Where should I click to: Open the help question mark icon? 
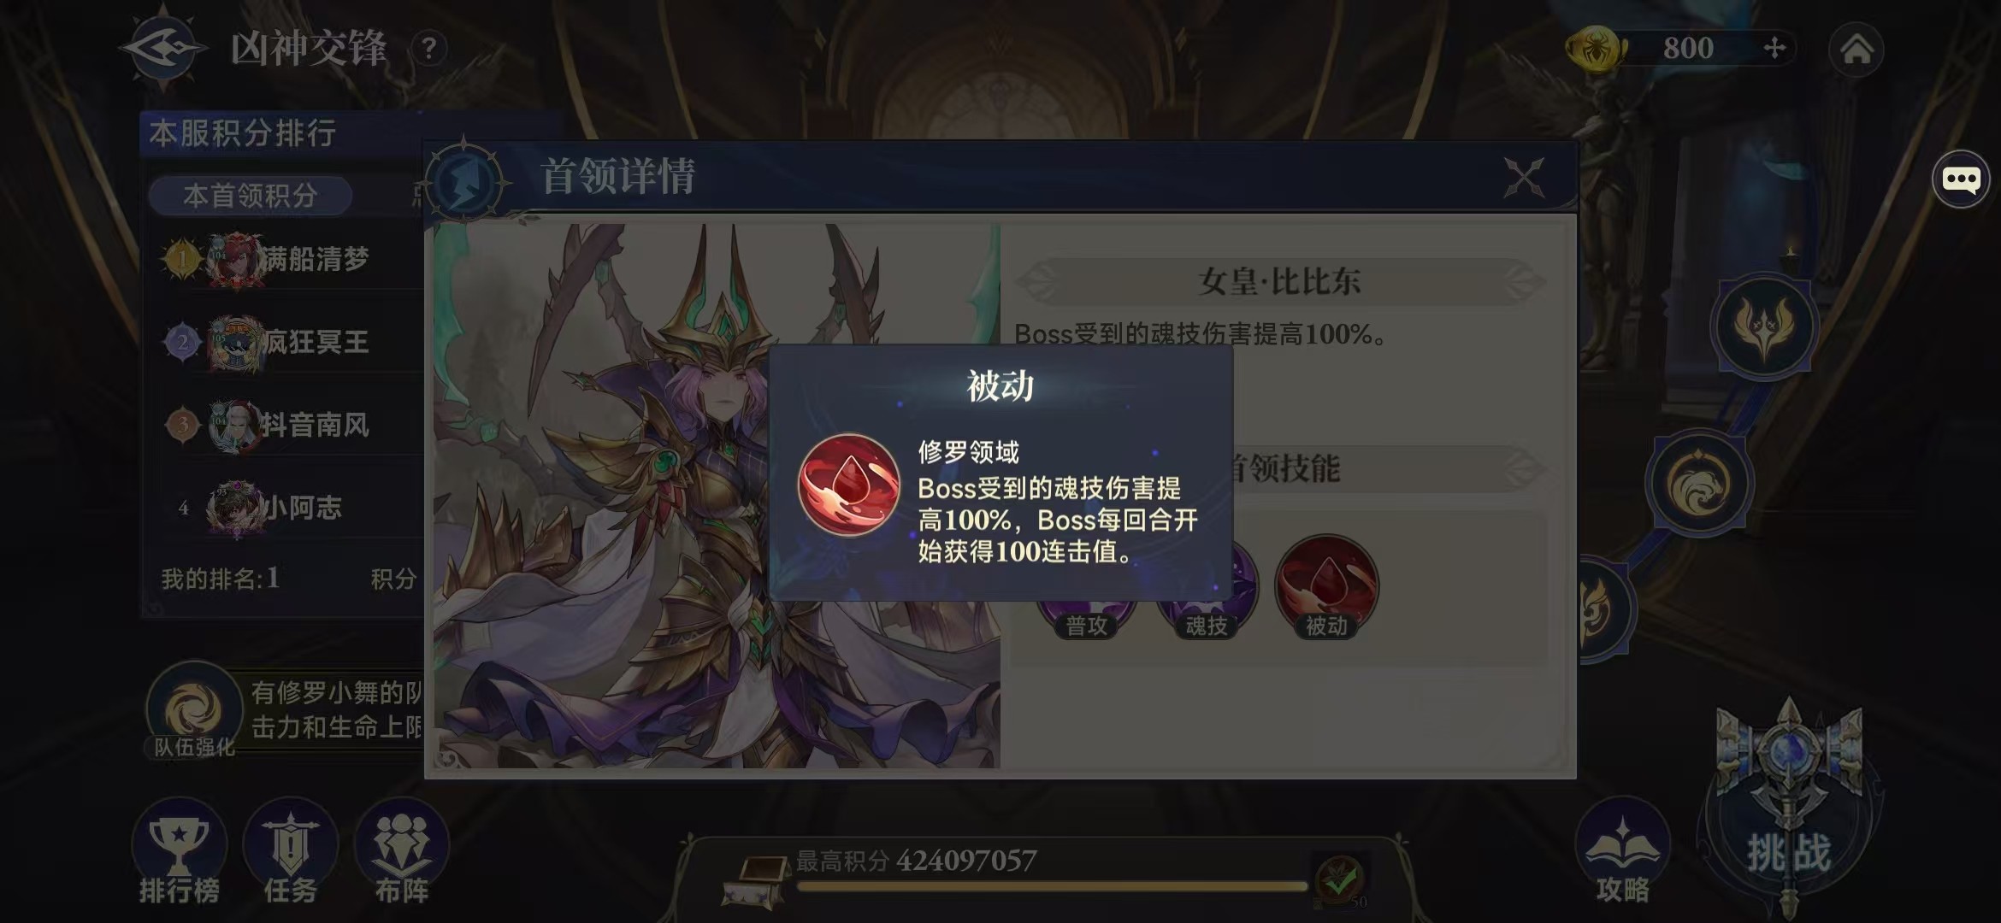pyautogui.click(x=429, y=49)
